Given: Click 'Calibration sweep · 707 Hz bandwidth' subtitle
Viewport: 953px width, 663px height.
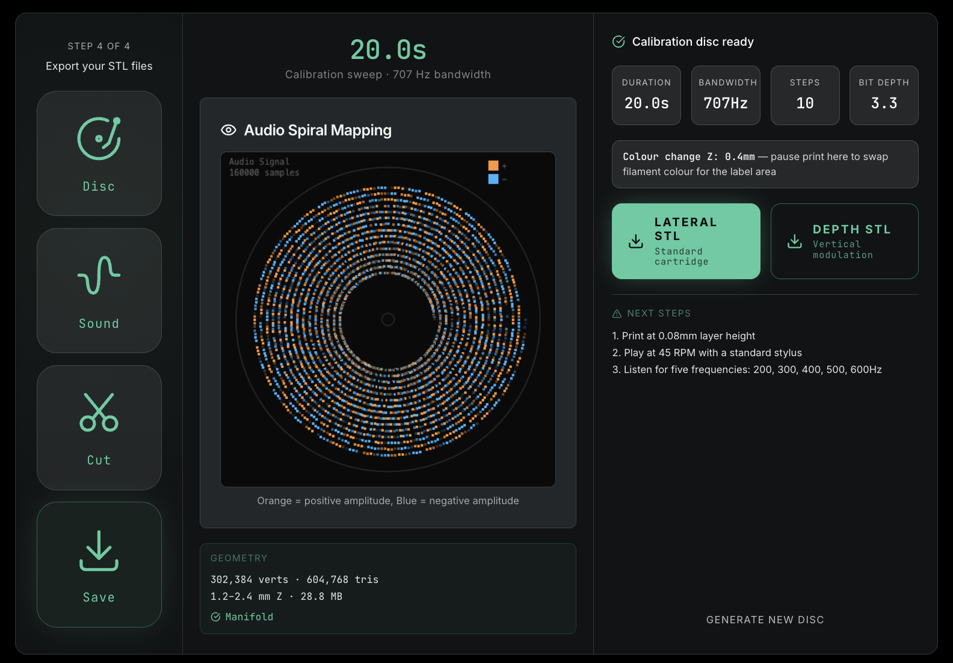Looking at the screenshot, I should coord(388,75).
